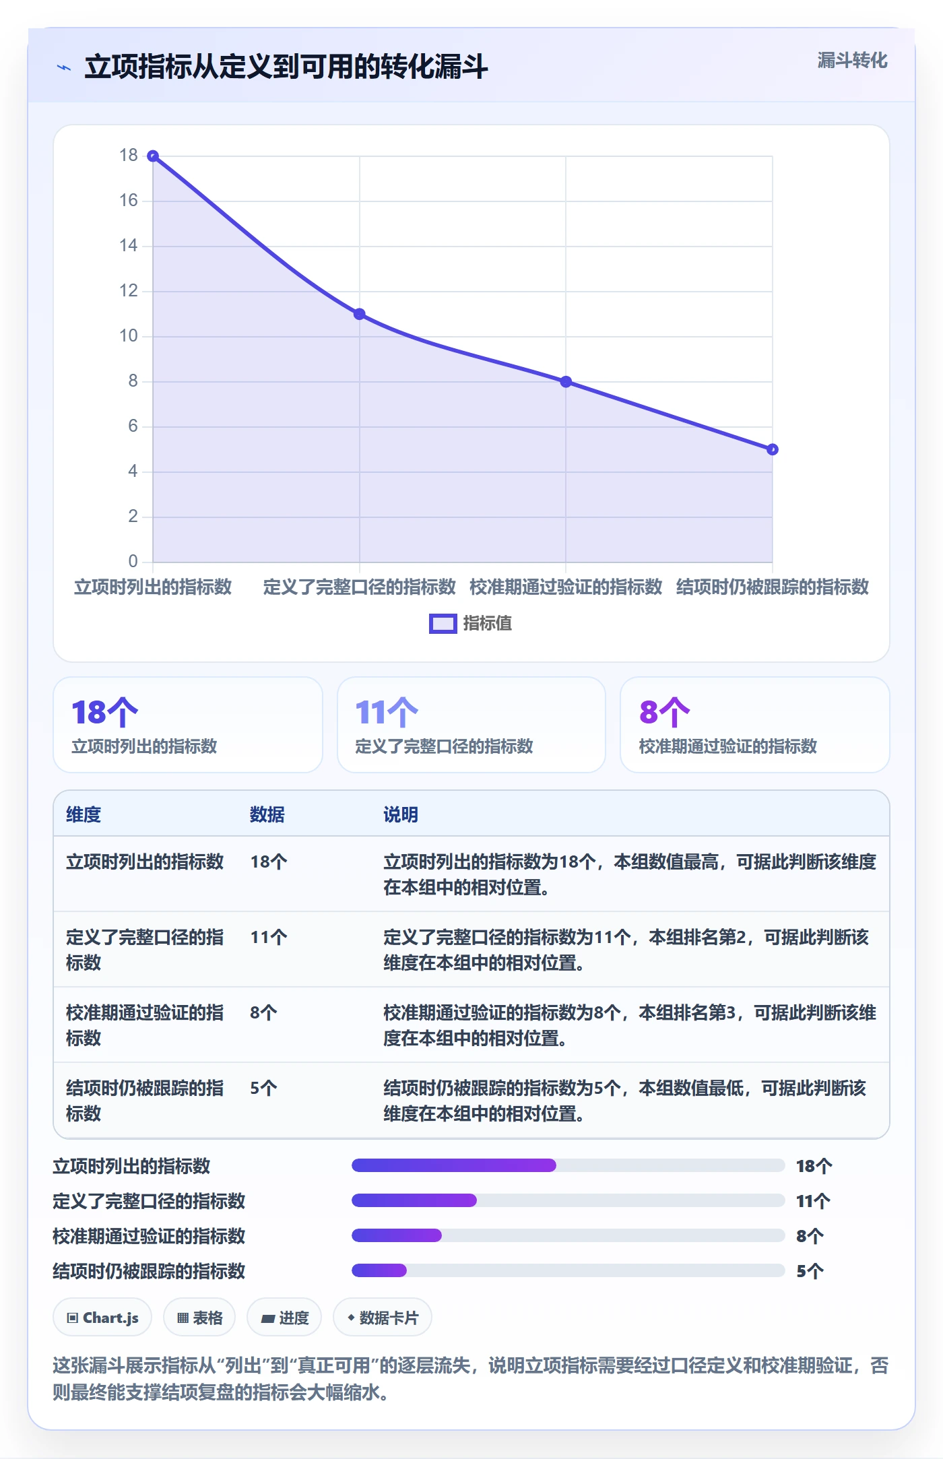This screenshot has width=943, height=1459.
Task: Click the table cell showing 11个
Action: pyautogui.click(x=269, y=937)
